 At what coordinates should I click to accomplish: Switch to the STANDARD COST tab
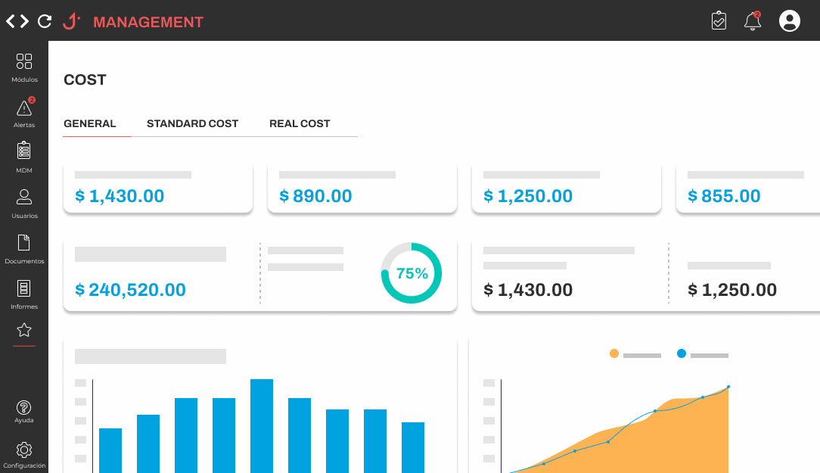click(x=192, y=123)
